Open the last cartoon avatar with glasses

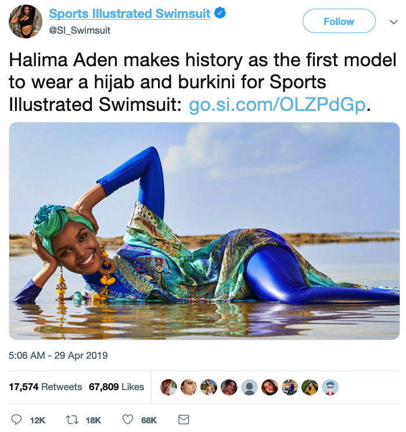click(x=330, y=387)
